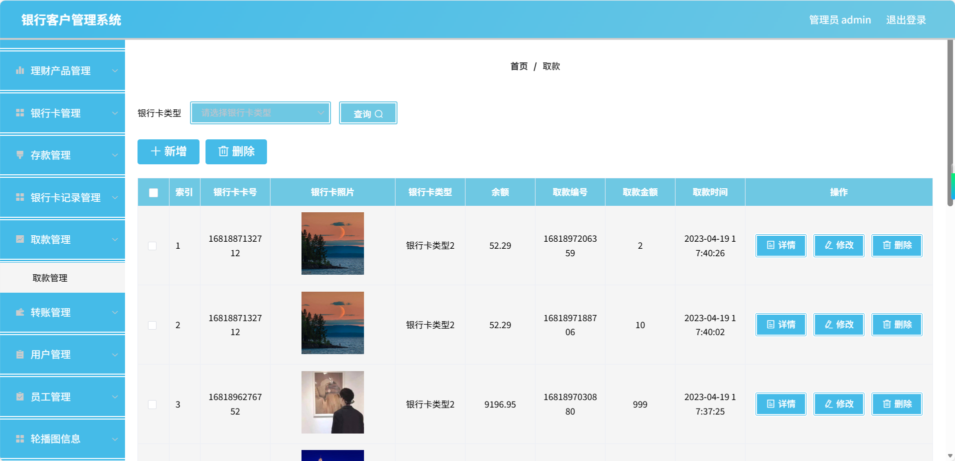
Task: Click the trash icon in the top 删除 button
Action: click(223, 151)
